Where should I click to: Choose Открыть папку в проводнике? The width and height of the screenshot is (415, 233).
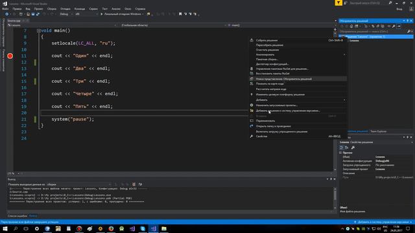click(x=298, y=126)
